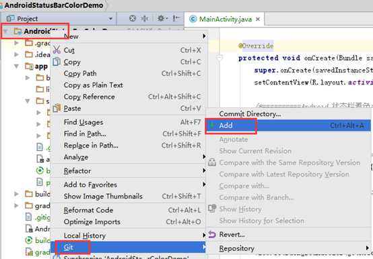The image size is (373, 259).
Task: Click Add in the Git submenu
Action: (288, 125)
